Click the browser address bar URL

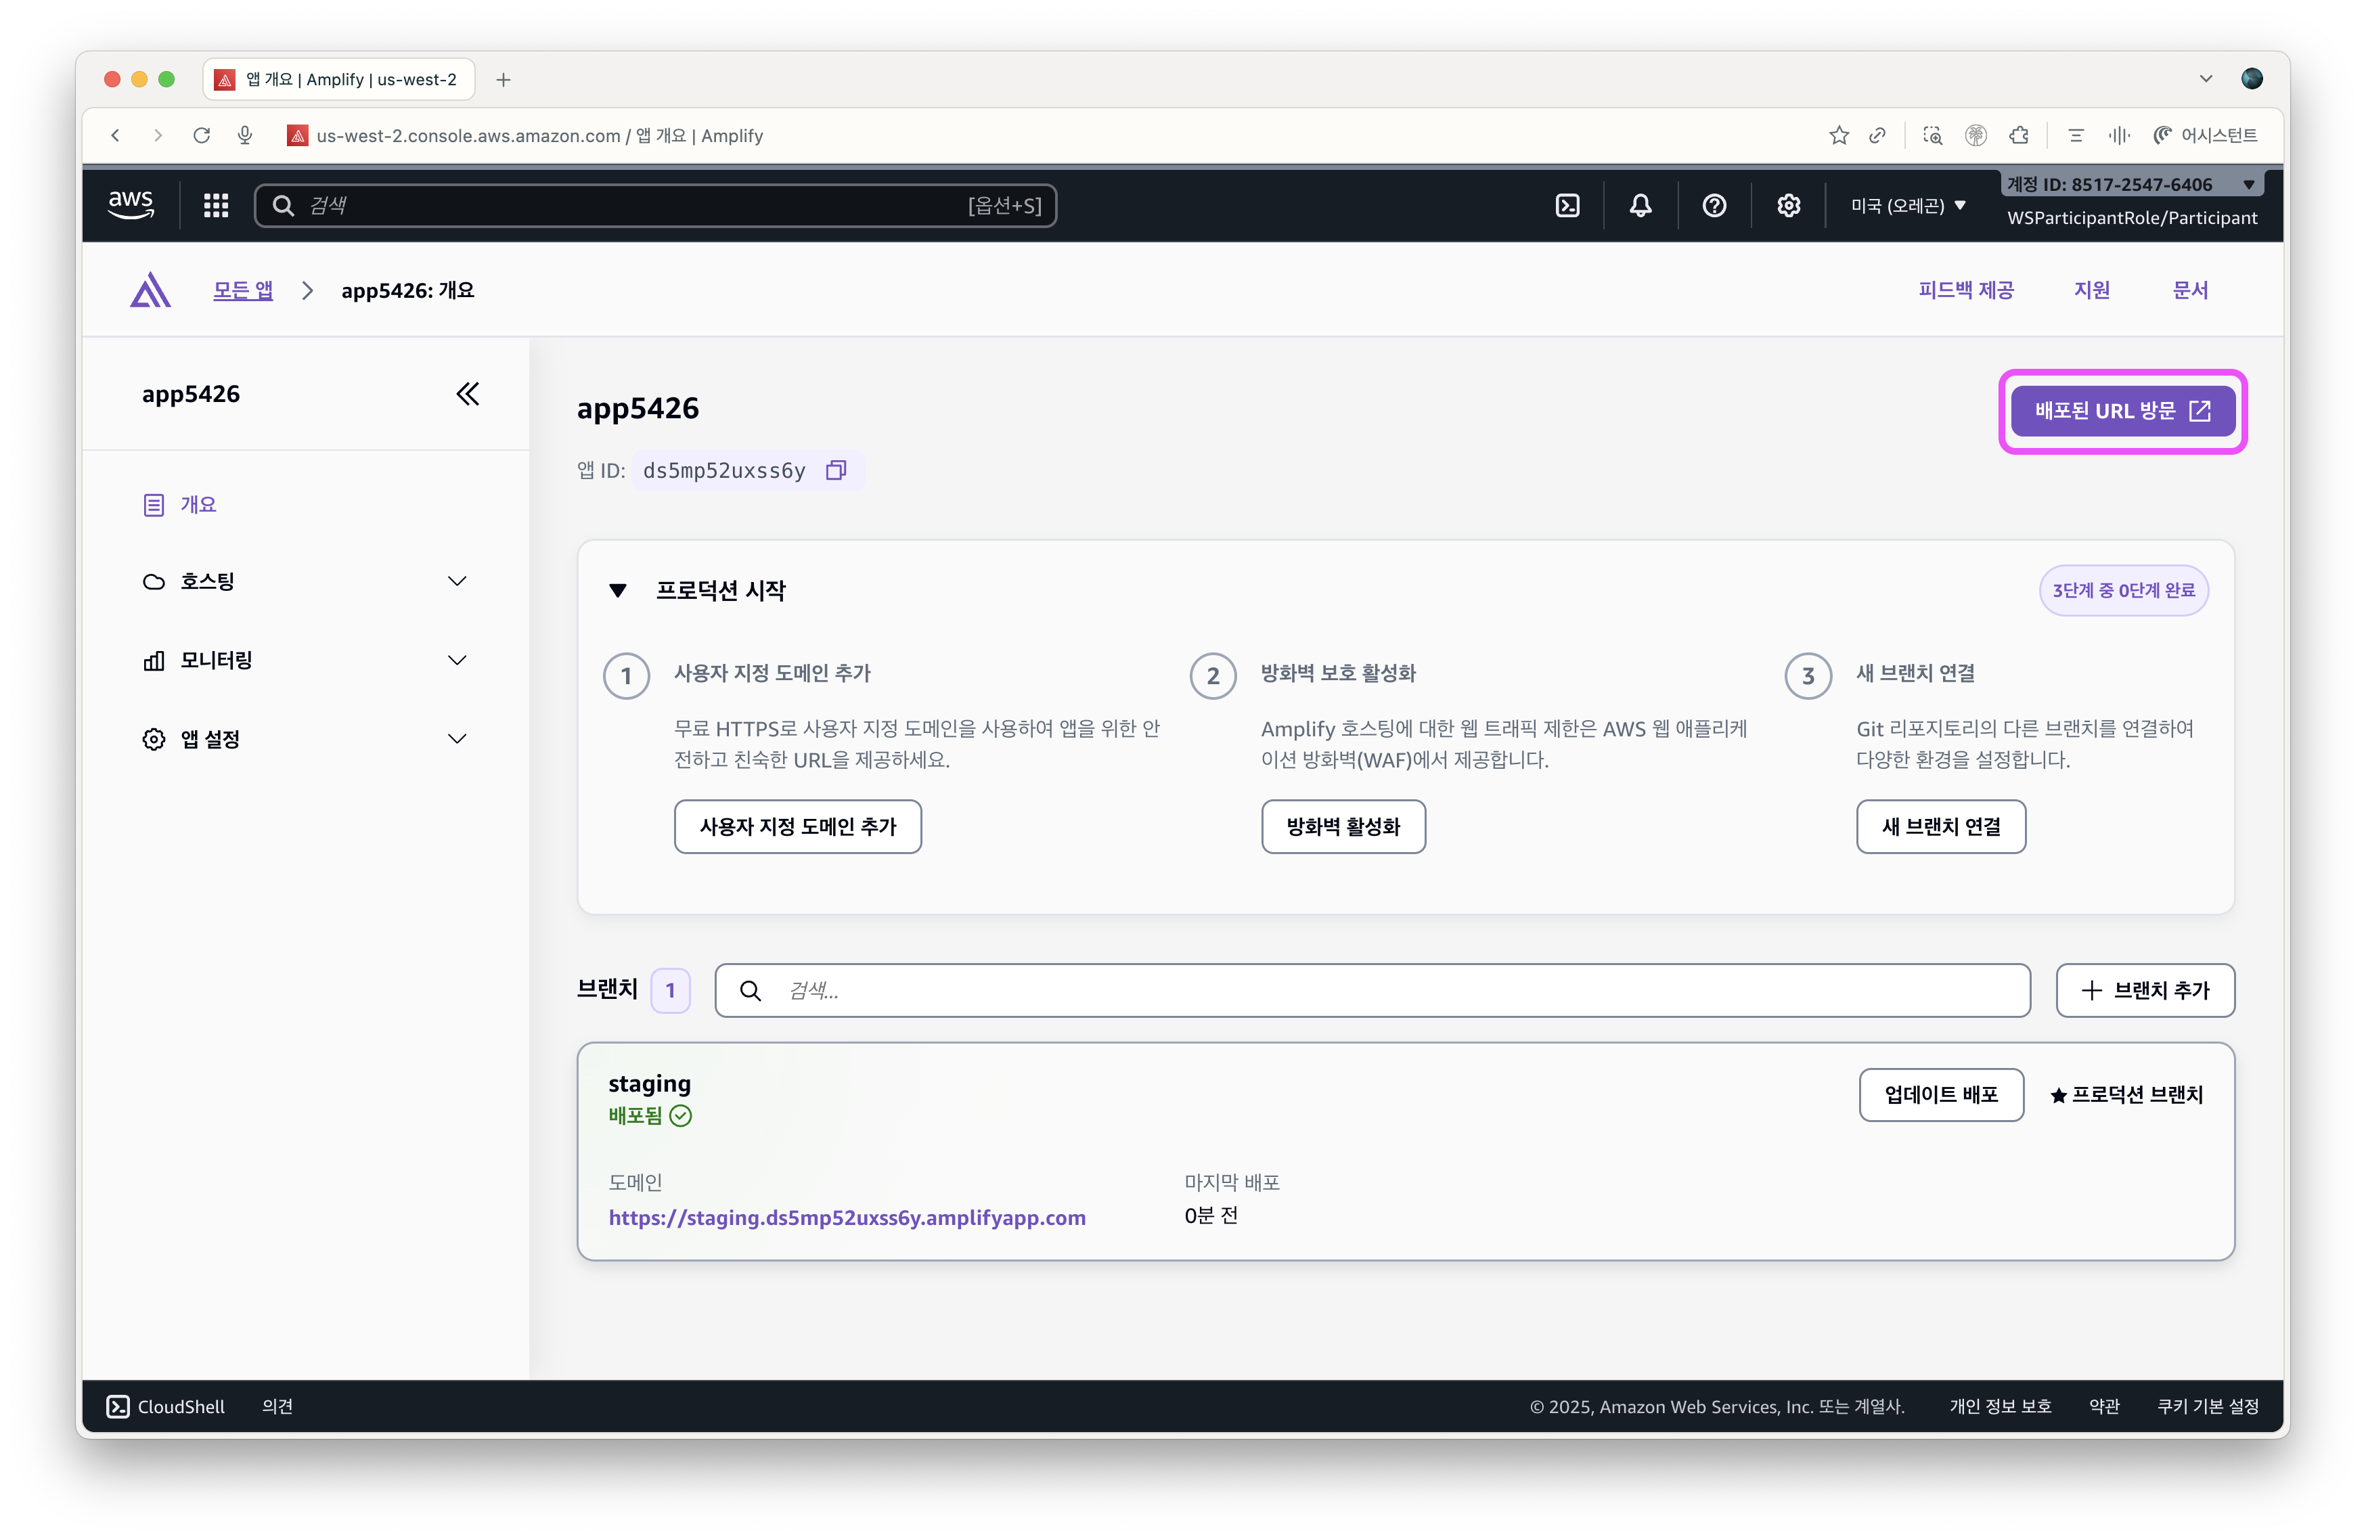coord(540,135)
